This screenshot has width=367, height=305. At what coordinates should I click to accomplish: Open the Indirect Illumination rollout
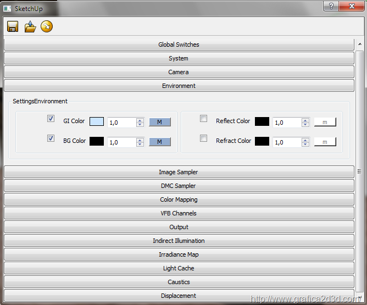point(179,241)
